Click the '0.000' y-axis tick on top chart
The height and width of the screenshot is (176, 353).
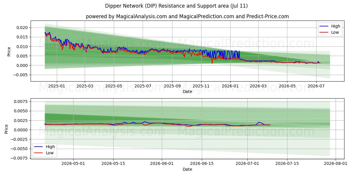pos(22,65)
